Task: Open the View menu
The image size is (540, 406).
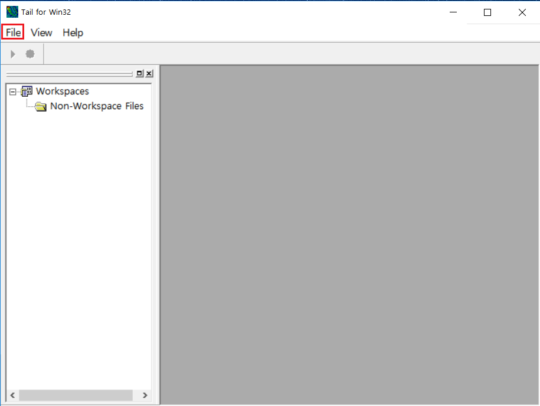Action: [41, 32]
